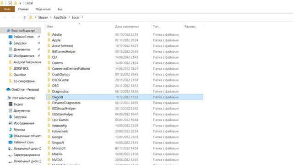The width and height of the screenshot is (293, 165).
Task: Select Этот компьютер in navigation pane
Action: [23, 98]
